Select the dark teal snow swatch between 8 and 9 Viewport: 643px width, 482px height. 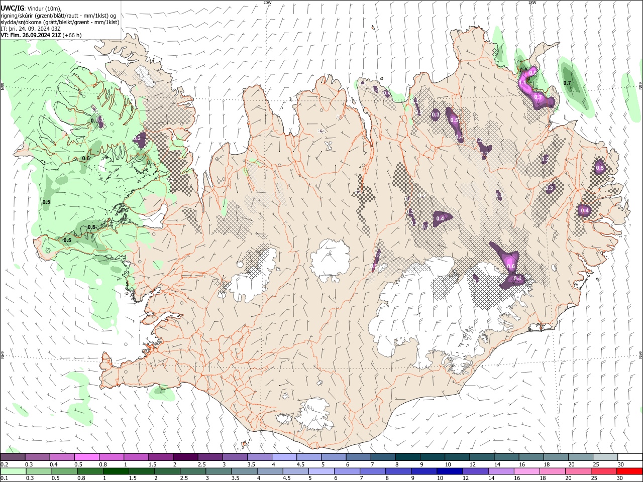coord(407,457)
